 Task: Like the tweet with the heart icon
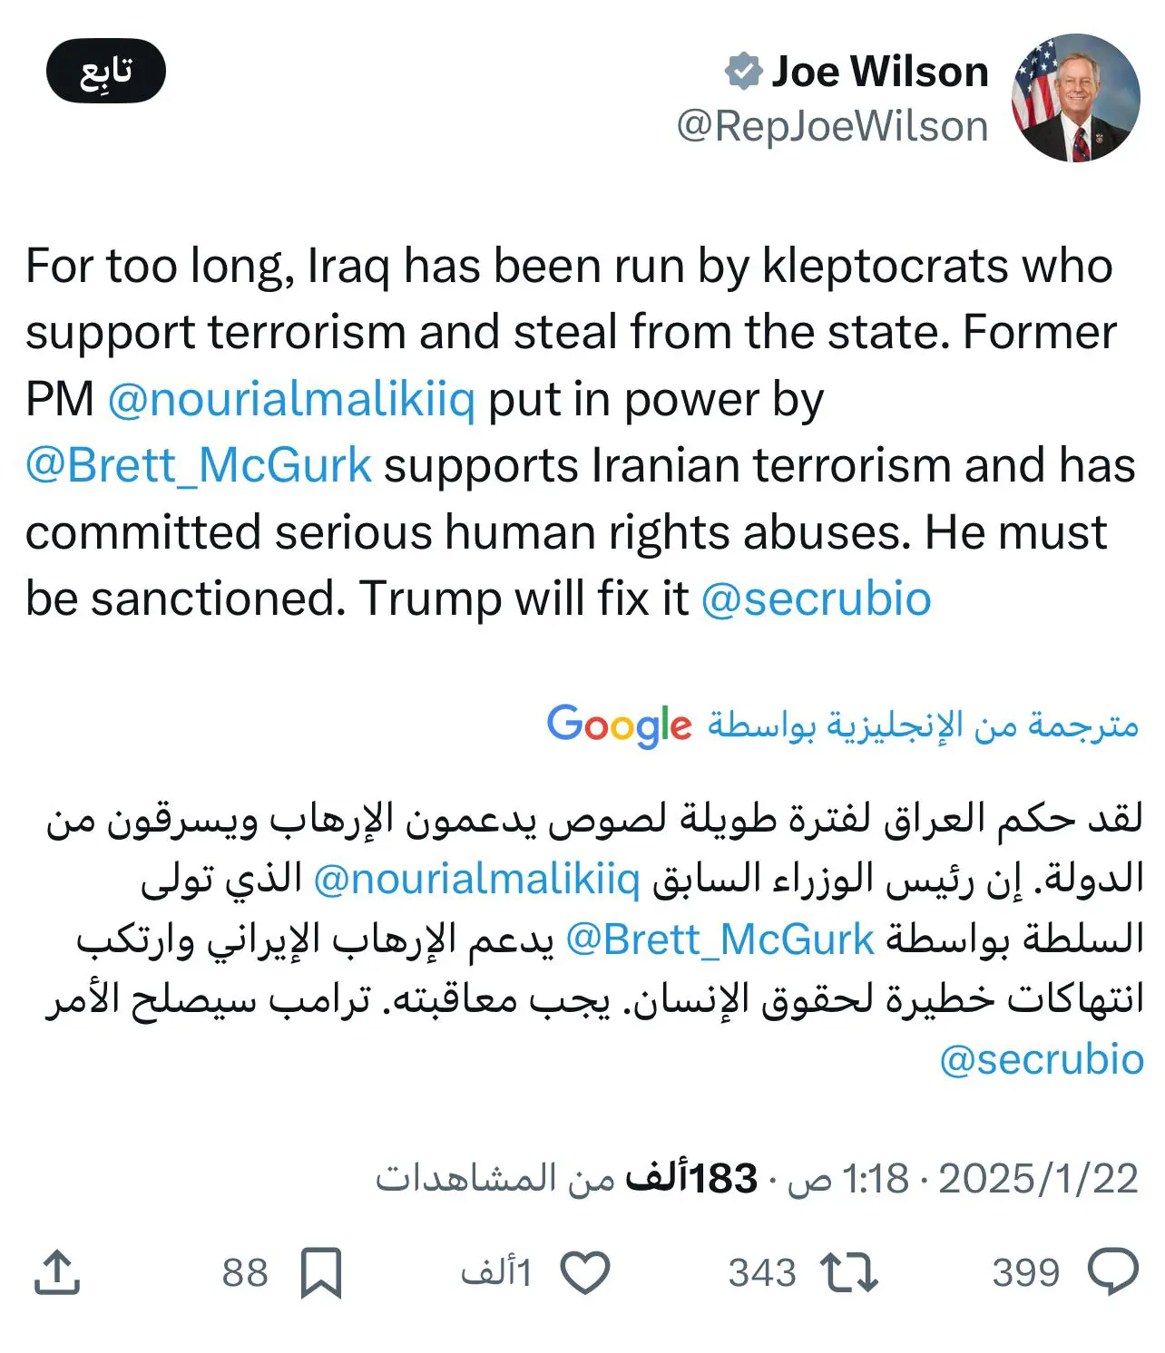click(585, 1271)
